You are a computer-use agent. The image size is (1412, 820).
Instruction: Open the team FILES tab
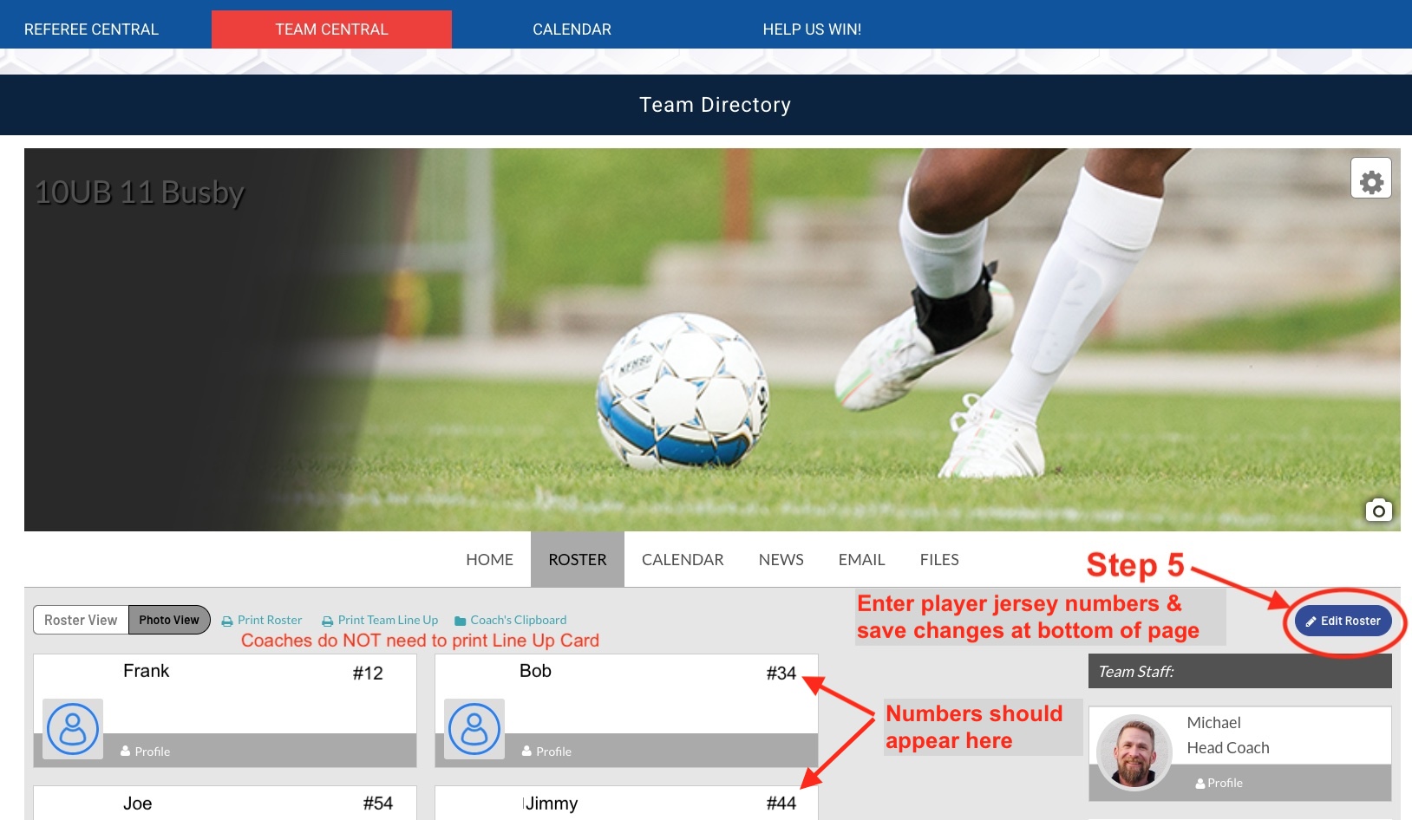tap(939, 560)
